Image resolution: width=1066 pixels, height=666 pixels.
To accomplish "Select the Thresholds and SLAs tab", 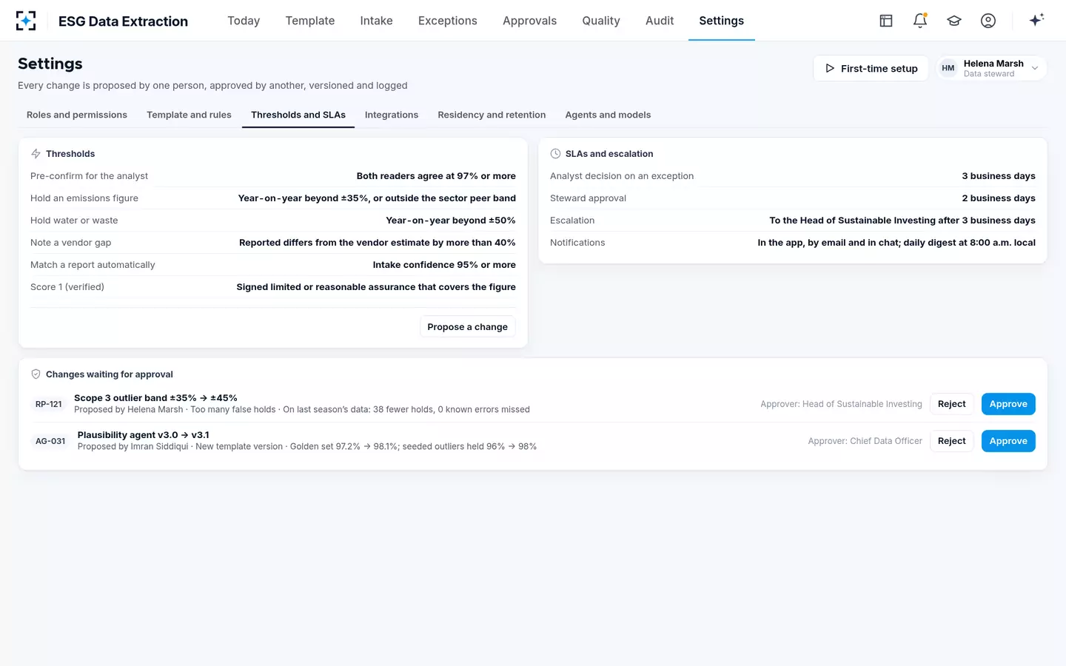I will click(x=298, y=115).
